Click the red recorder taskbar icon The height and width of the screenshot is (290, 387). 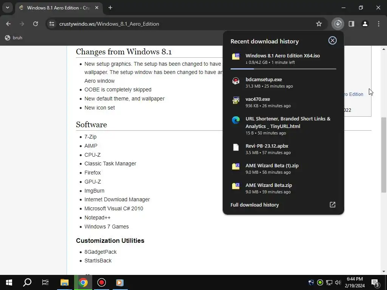pos(101,282)
